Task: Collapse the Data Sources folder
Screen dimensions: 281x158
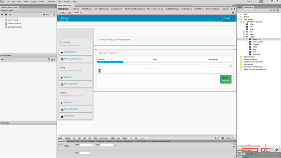Action: pyautogui.click(x=239, y=19)
